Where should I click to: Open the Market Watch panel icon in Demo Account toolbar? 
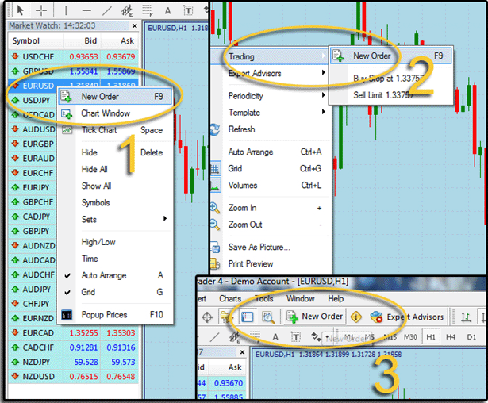[x=248, y=317]
